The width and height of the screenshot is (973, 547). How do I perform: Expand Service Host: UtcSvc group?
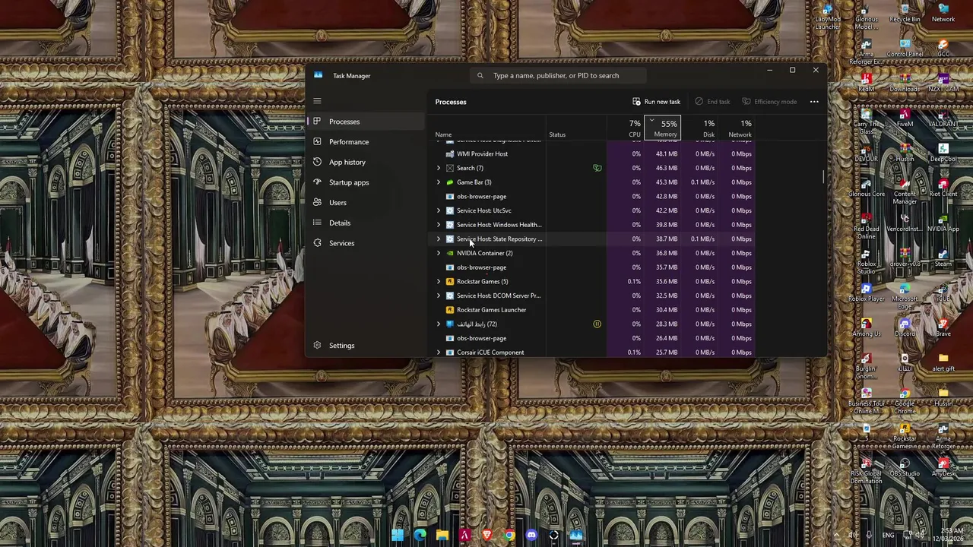438,210
